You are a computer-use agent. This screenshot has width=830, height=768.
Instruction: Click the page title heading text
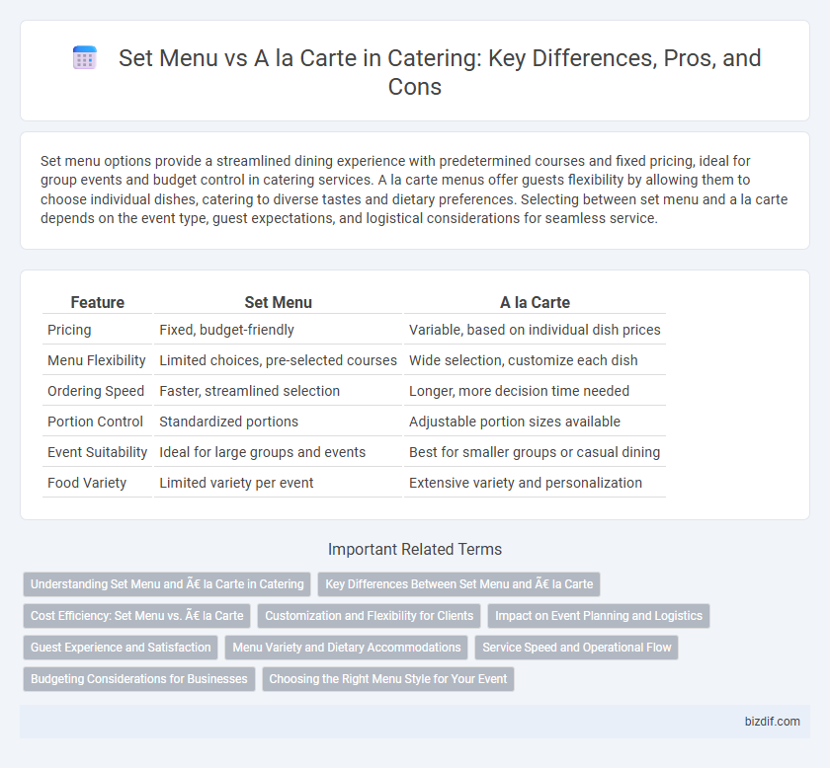pyautogui.click(x=440, y=72)
